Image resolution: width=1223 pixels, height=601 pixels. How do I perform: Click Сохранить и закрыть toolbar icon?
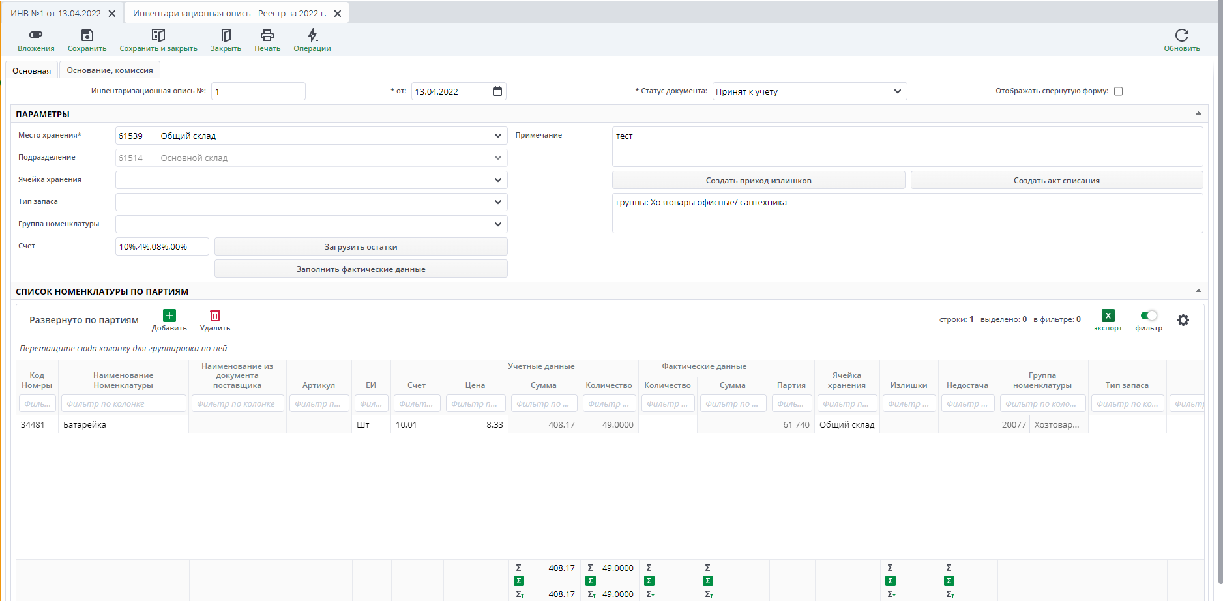point(158,35)
